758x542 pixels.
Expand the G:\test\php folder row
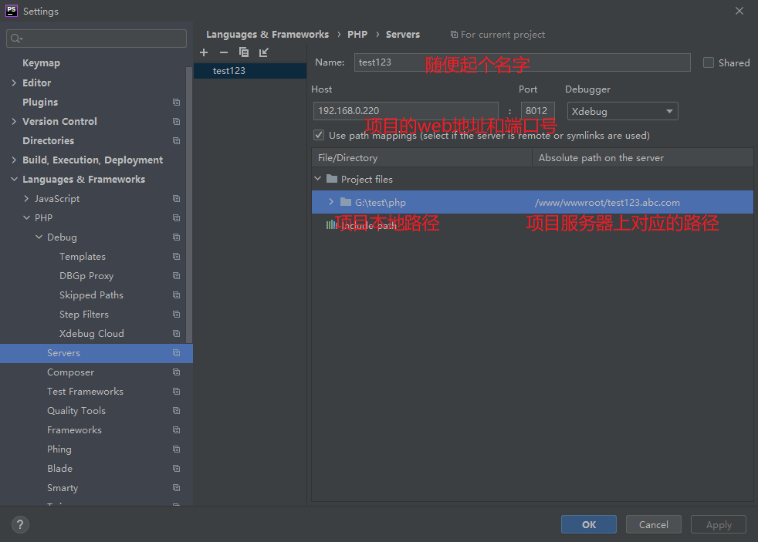point(331,202)
